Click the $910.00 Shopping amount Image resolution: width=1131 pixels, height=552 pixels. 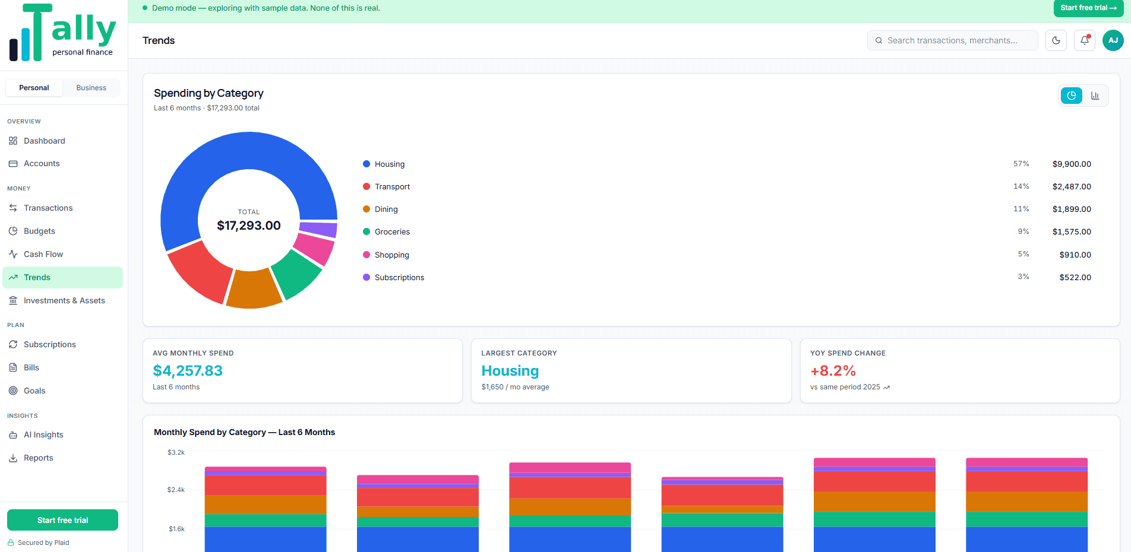click(1075, 255)
